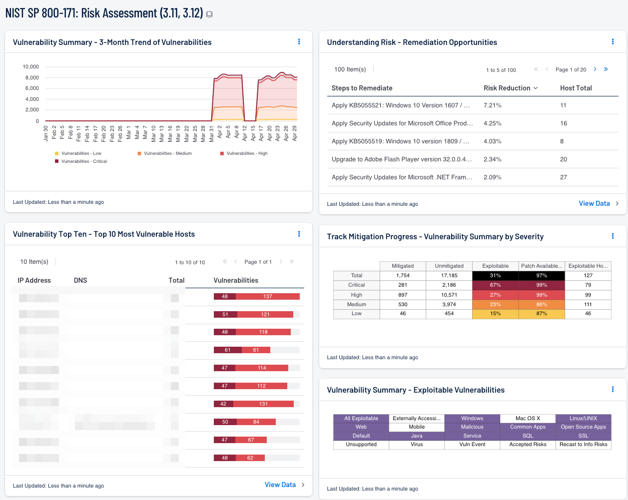
Task: Click the Host Total column header
Action: [x=576, y=88]
